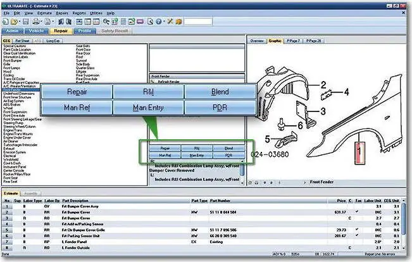Select 'Windshield' in the category list
The width and height of the screenshot is (412, 262).
point(11,159)
